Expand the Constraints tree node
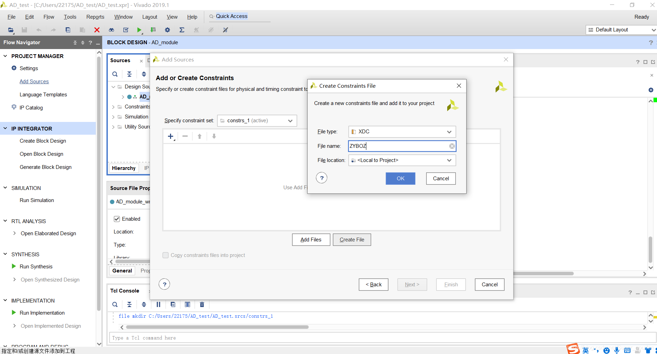This screenshot has width=657, height=354. [113, 107]
